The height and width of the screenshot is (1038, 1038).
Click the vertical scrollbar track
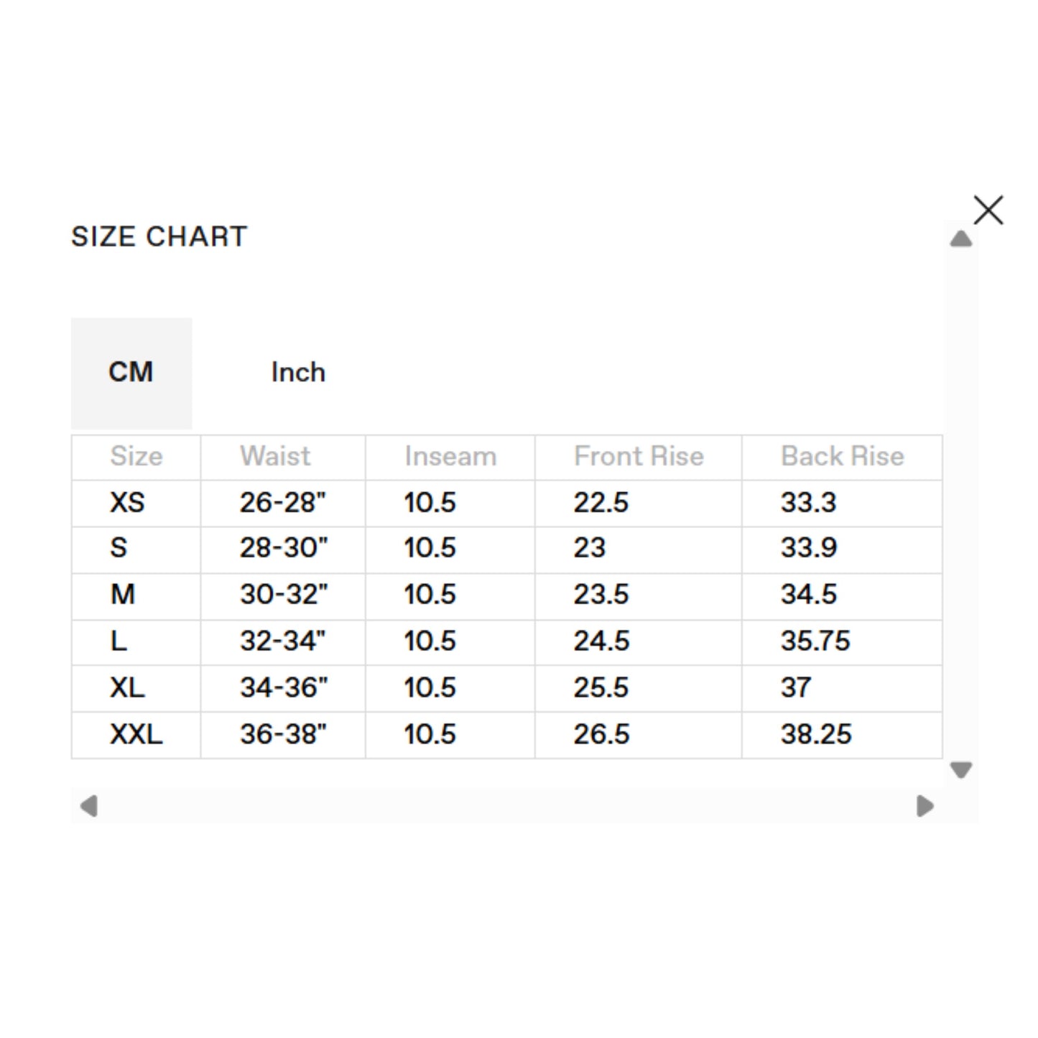coord(960,504)
